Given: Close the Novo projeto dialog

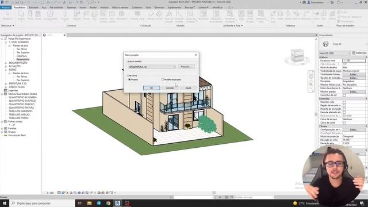Looking at the screenshot, I should [x=196, y=55].
